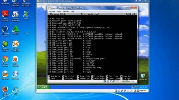Click the 10:35 AM clock in XP tray

143,87
